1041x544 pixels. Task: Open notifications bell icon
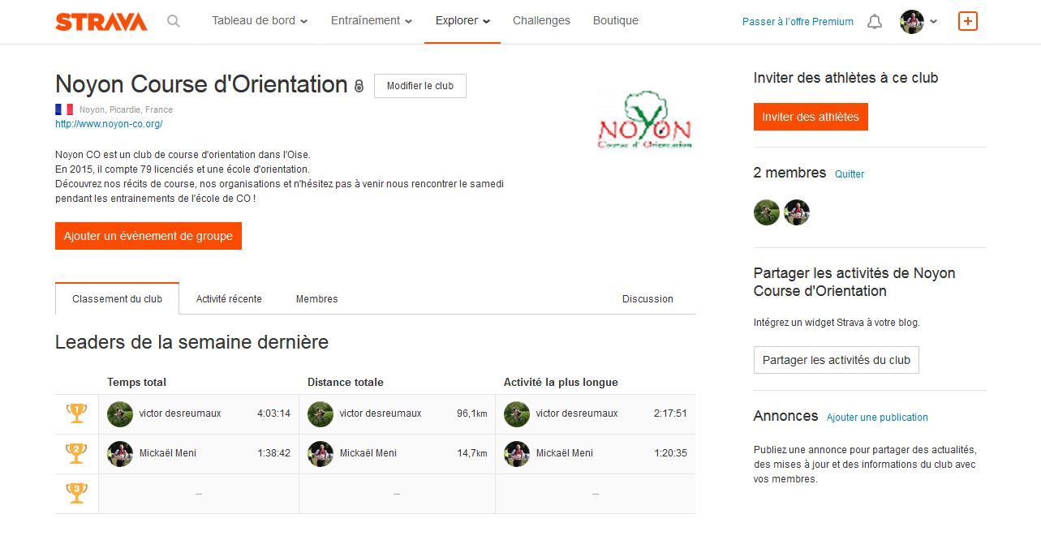pyautogui.click(x=875, y=22)
